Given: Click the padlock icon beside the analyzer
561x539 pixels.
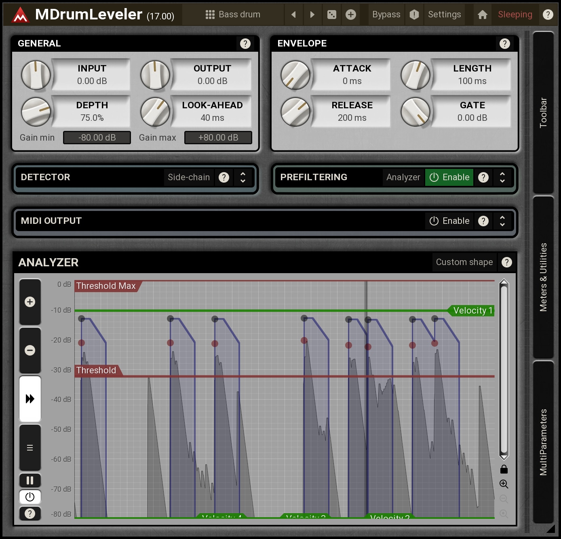Looking at the screenshot, I should tap(504, 469).
